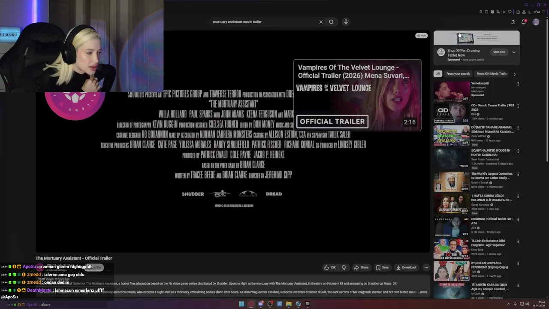Open the Windows Start menu

[241, 304]
